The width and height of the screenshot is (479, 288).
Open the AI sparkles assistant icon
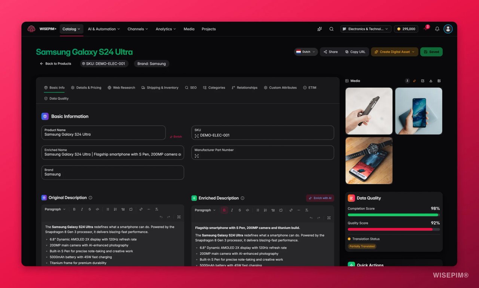click(320, 29)
